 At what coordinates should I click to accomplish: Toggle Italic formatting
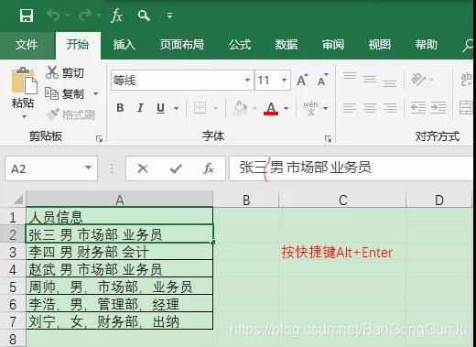click(140, 108)
